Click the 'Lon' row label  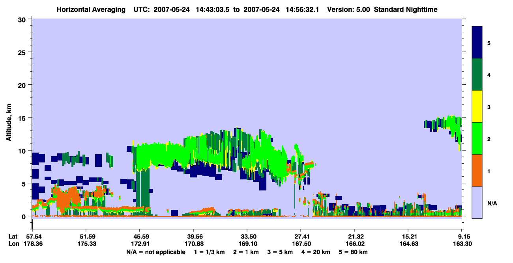[13, 244]
